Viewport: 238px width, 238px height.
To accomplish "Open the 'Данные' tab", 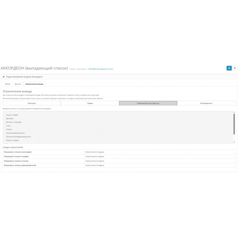I will click(18, 84).
